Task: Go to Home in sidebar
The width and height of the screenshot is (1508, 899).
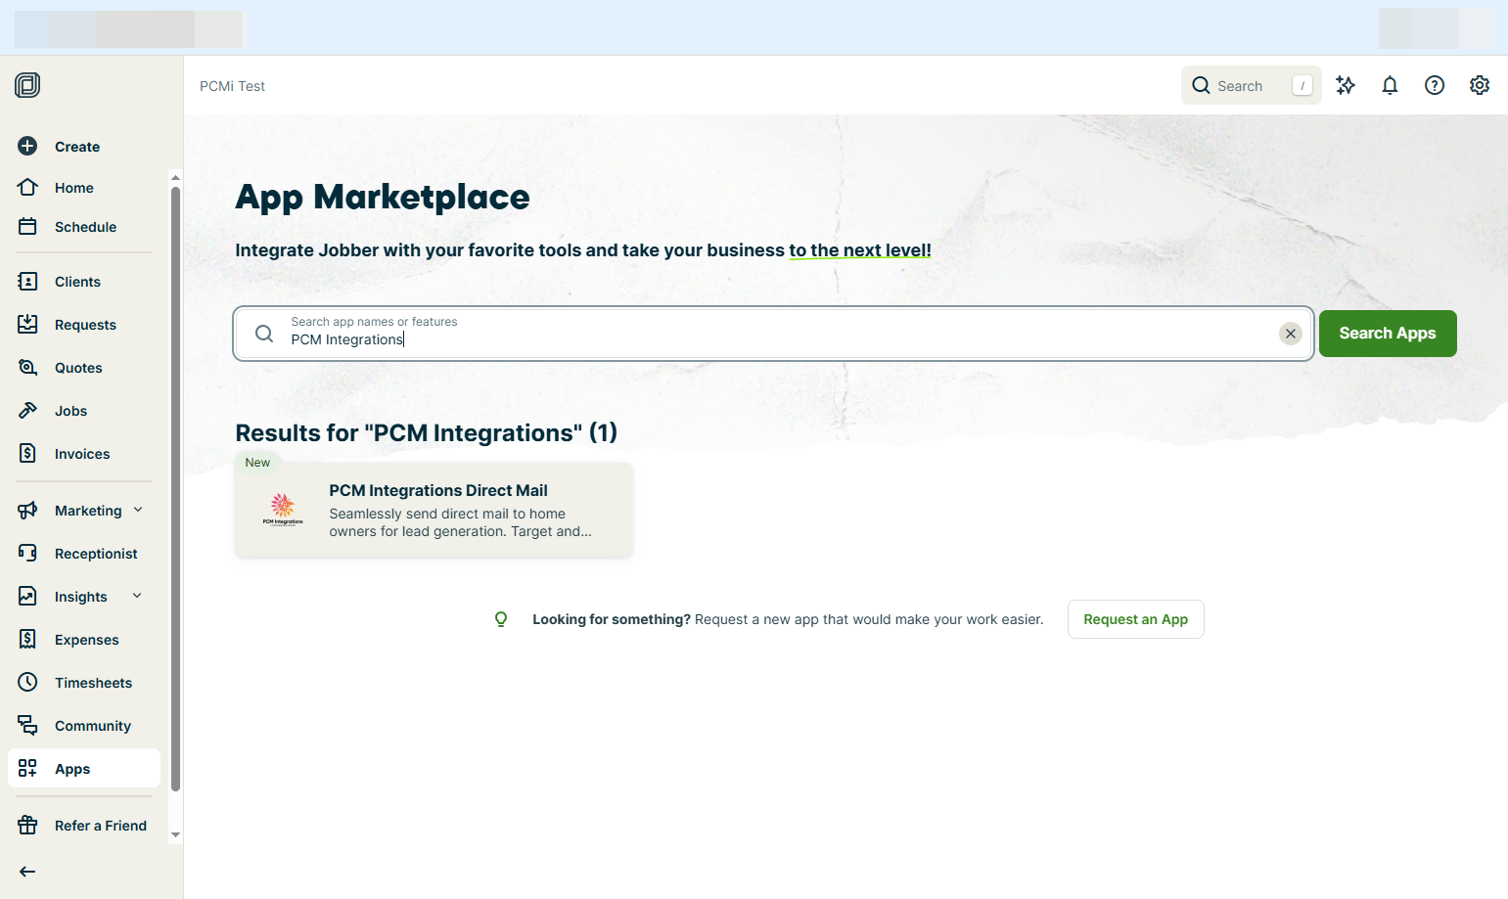Action: 84,188
